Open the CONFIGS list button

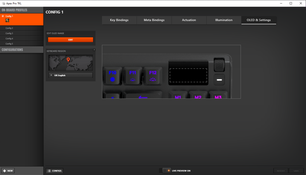click(55, 171)
